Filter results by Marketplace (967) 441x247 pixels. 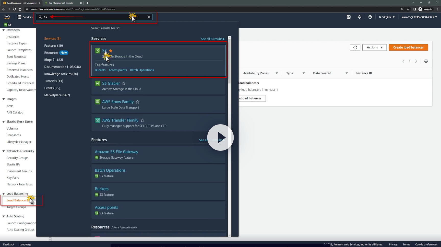coord(57,95)
